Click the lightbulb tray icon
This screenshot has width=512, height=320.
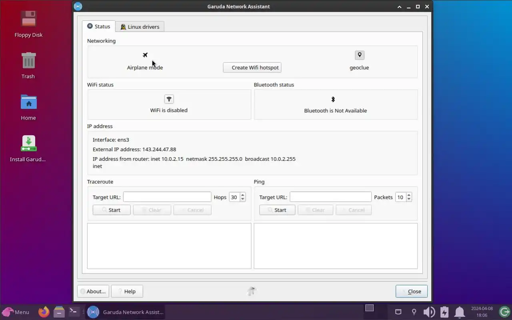(x=414, y=312)
